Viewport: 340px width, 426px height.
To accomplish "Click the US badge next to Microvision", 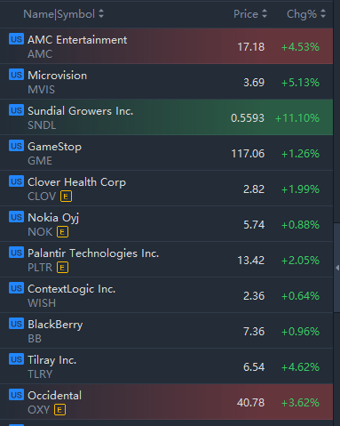I will click(16, 75).
